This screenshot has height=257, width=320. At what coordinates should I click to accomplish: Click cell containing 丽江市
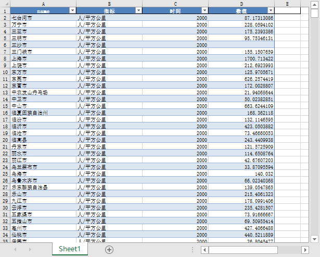point(43,160)
